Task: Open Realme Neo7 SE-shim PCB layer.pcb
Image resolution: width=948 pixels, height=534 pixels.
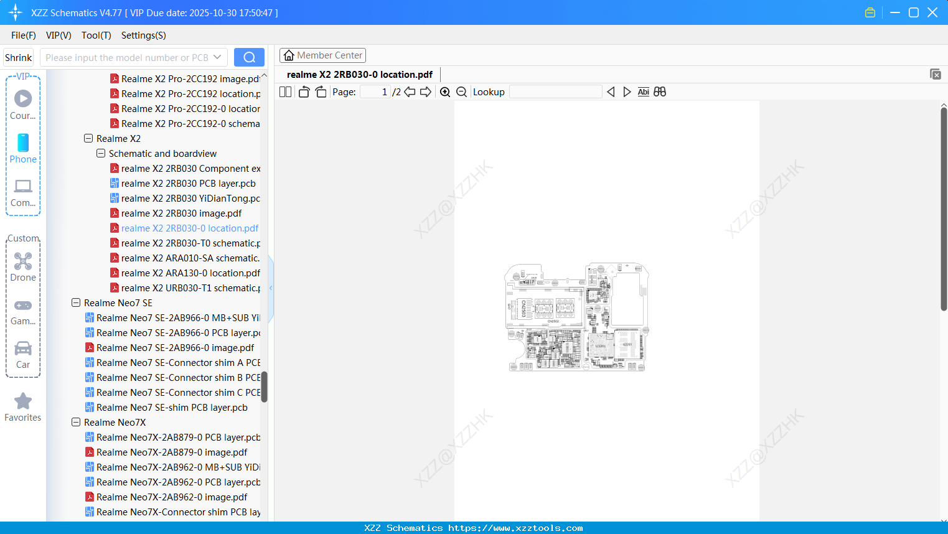Action: [166, 407]
